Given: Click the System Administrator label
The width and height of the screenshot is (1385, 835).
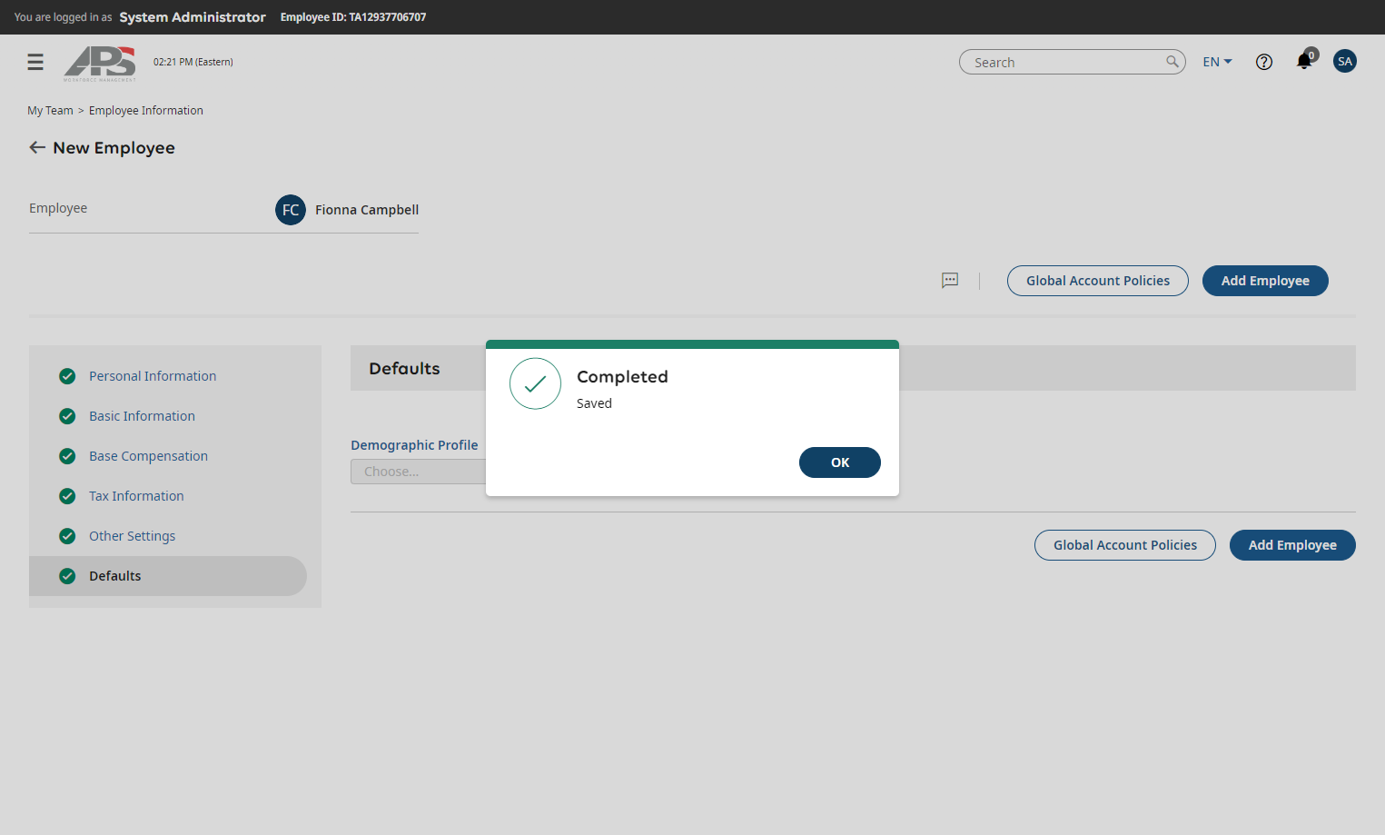Looking at the screenshot, I should coord(193,17).
